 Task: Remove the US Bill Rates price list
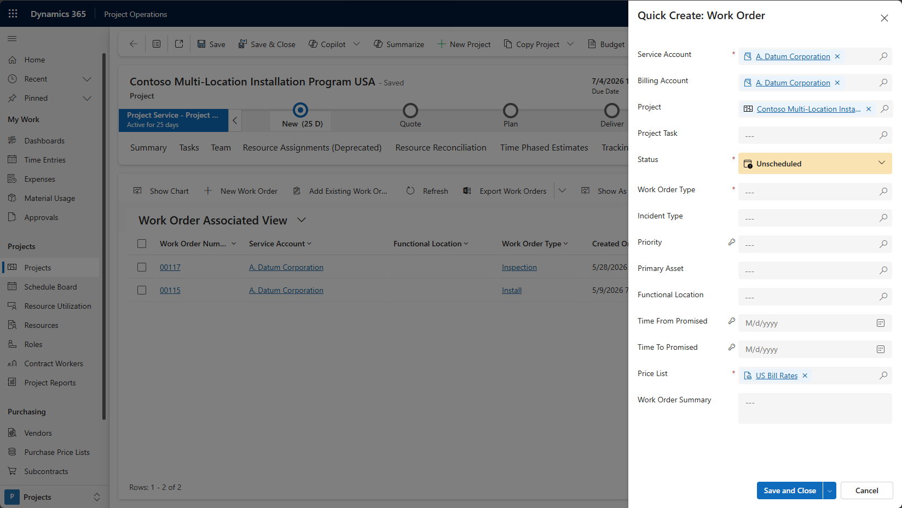pos(805,376)
